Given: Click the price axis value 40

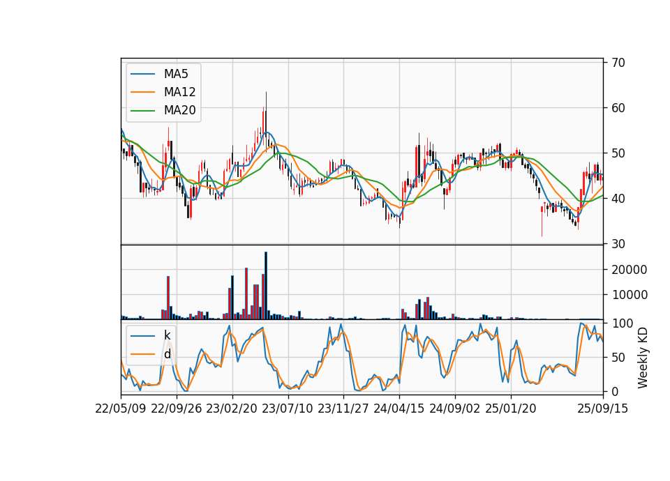Looking at the screenshot, I should pyautogui.click(x=618, y=199).
